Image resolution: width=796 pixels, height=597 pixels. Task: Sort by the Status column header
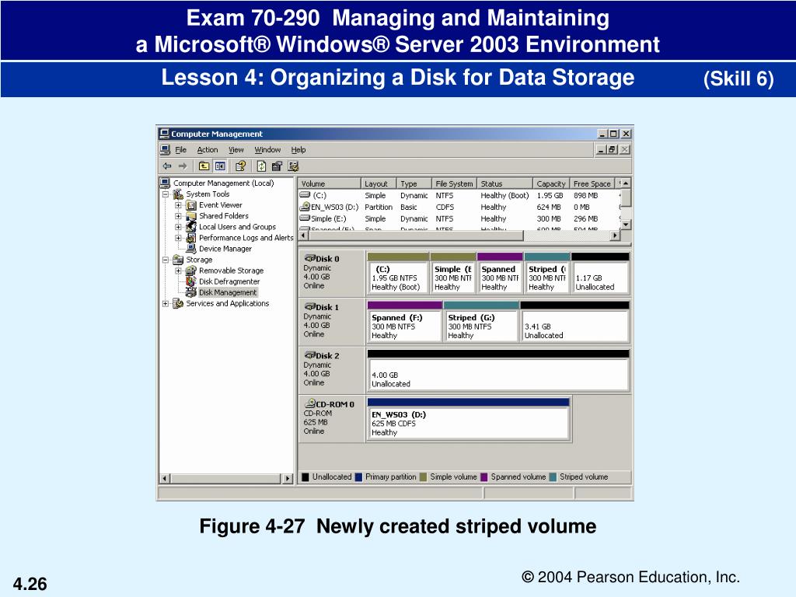click(x=505, y=183)
